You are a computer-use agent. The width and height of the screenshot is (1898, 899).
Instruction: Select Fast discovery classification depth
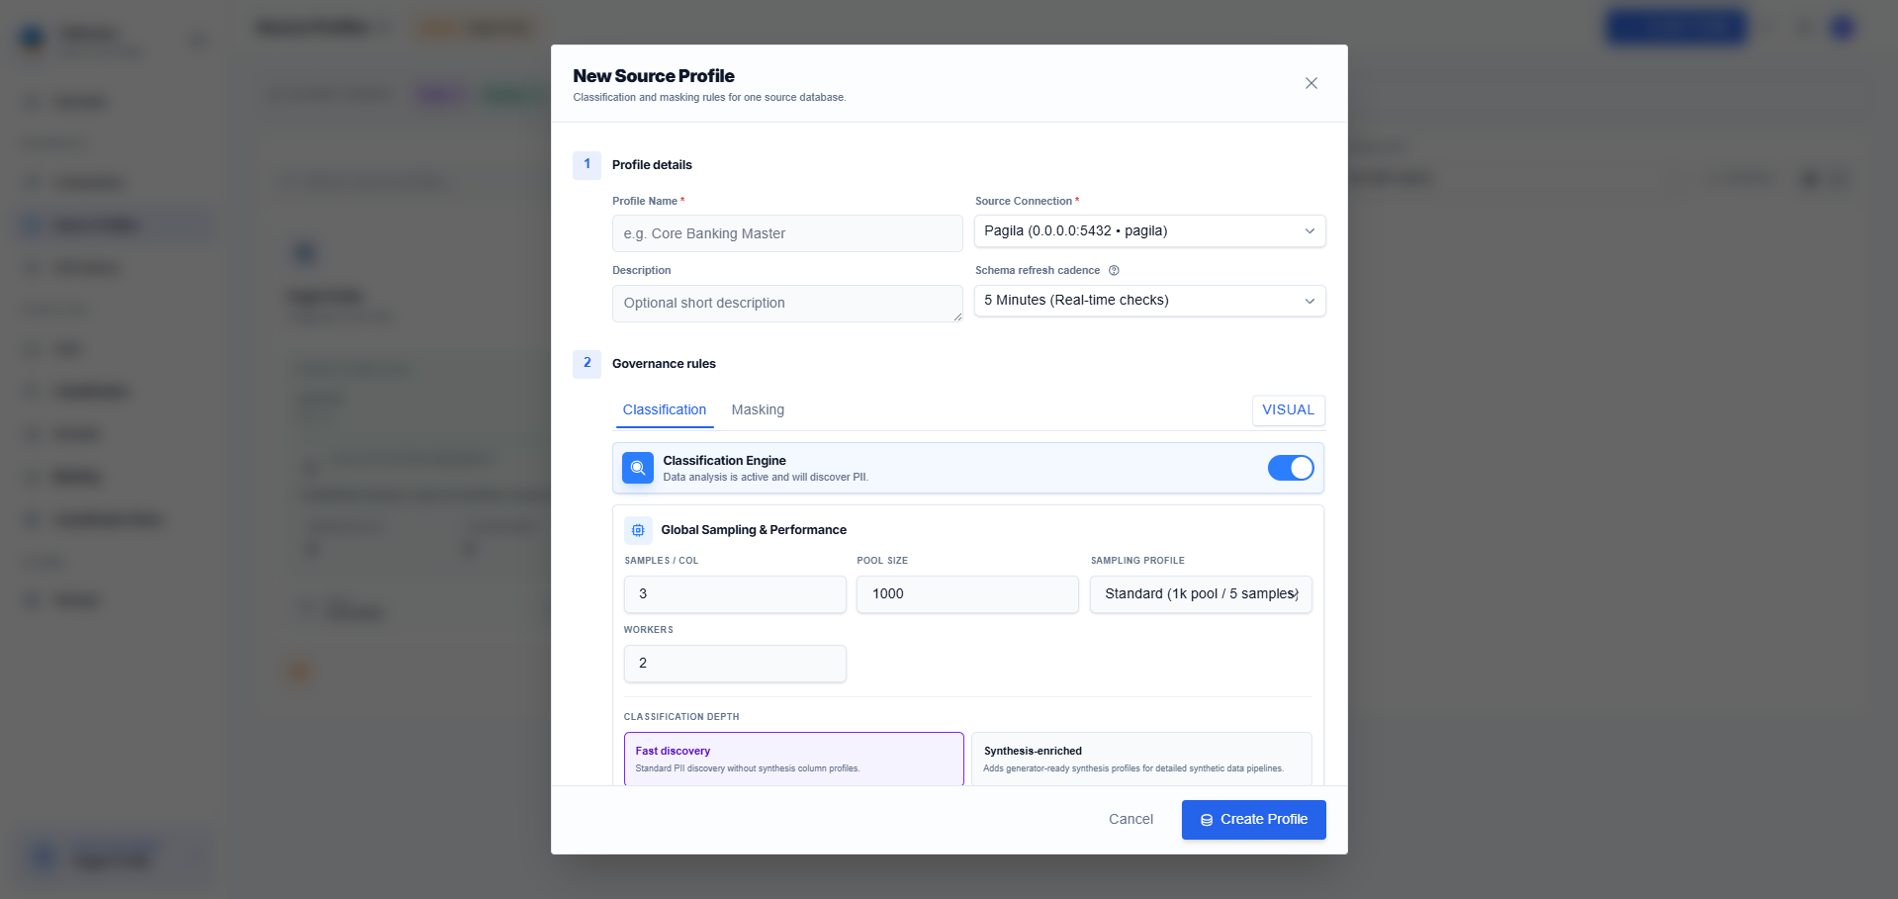tap(793, 760)
